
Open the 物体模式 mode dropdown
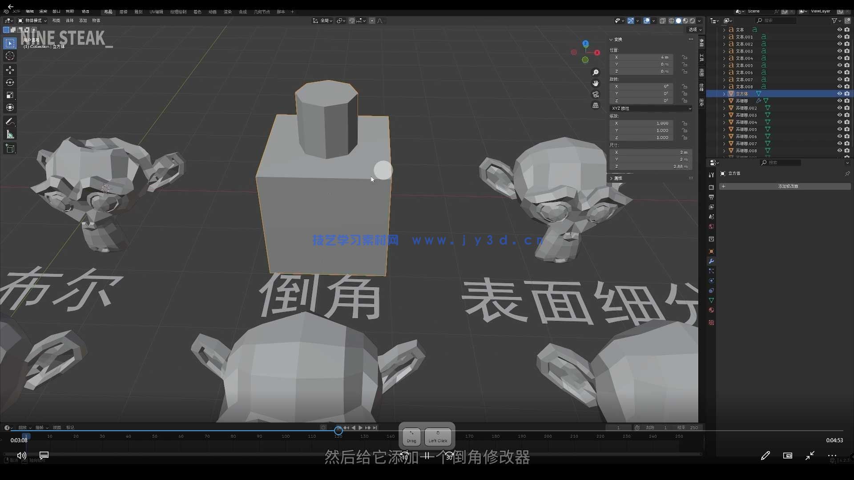click(31, 20)
